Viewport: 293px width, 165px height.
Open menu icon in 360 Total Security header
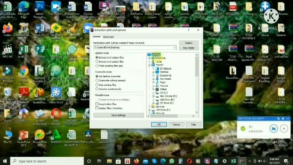coord(283,119)
